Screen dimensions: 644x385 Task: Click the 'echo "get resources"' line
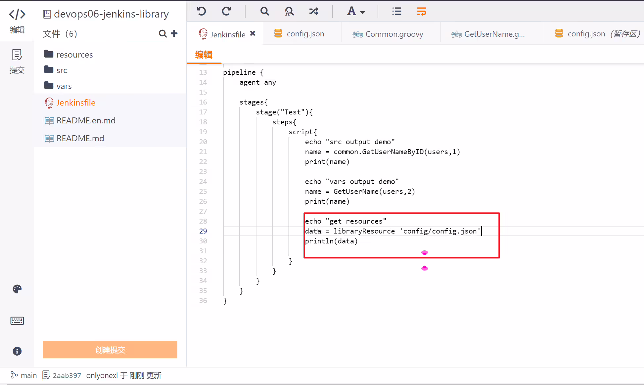click(x=346, y=221)
